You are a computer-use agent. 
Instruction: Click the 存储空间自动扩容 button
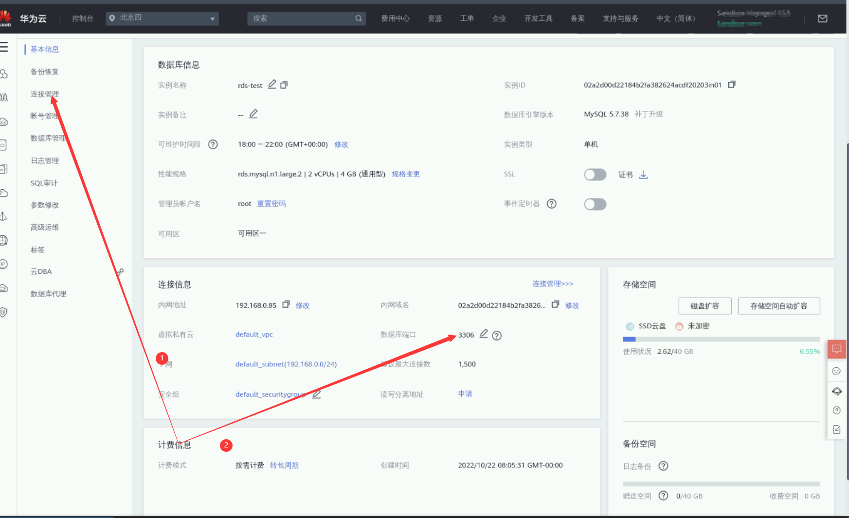[x=779, y=306]
